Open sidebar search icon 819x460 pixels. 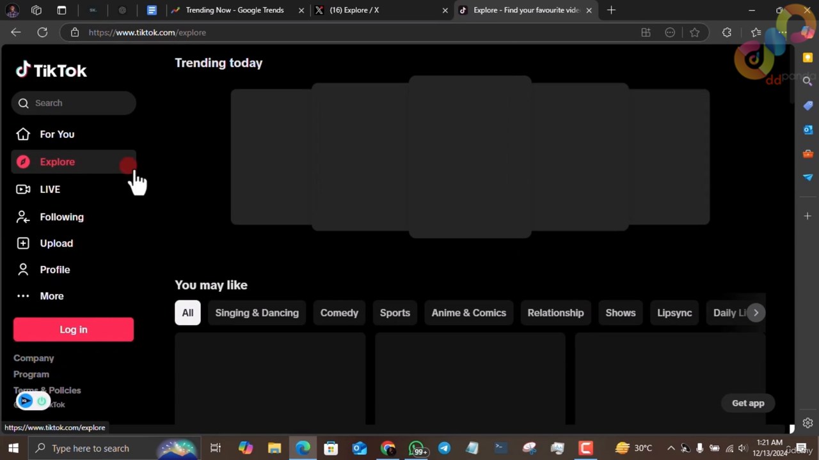(807, 81)
